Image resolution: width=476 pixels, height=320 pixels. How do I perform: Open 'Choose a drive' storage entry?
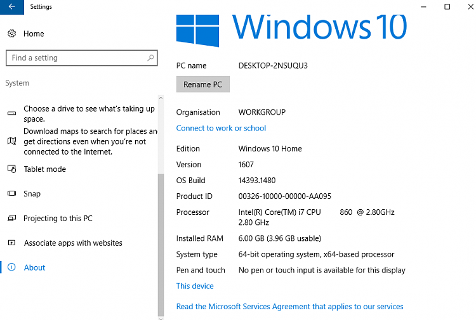(89, 113)
